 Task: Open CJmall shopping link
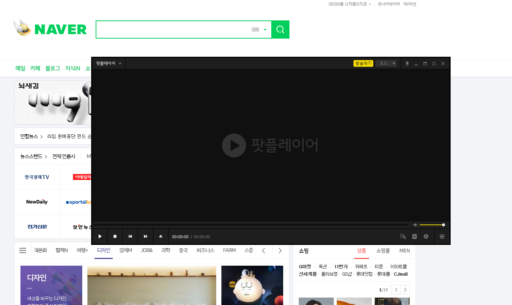[x=401, y=274]
